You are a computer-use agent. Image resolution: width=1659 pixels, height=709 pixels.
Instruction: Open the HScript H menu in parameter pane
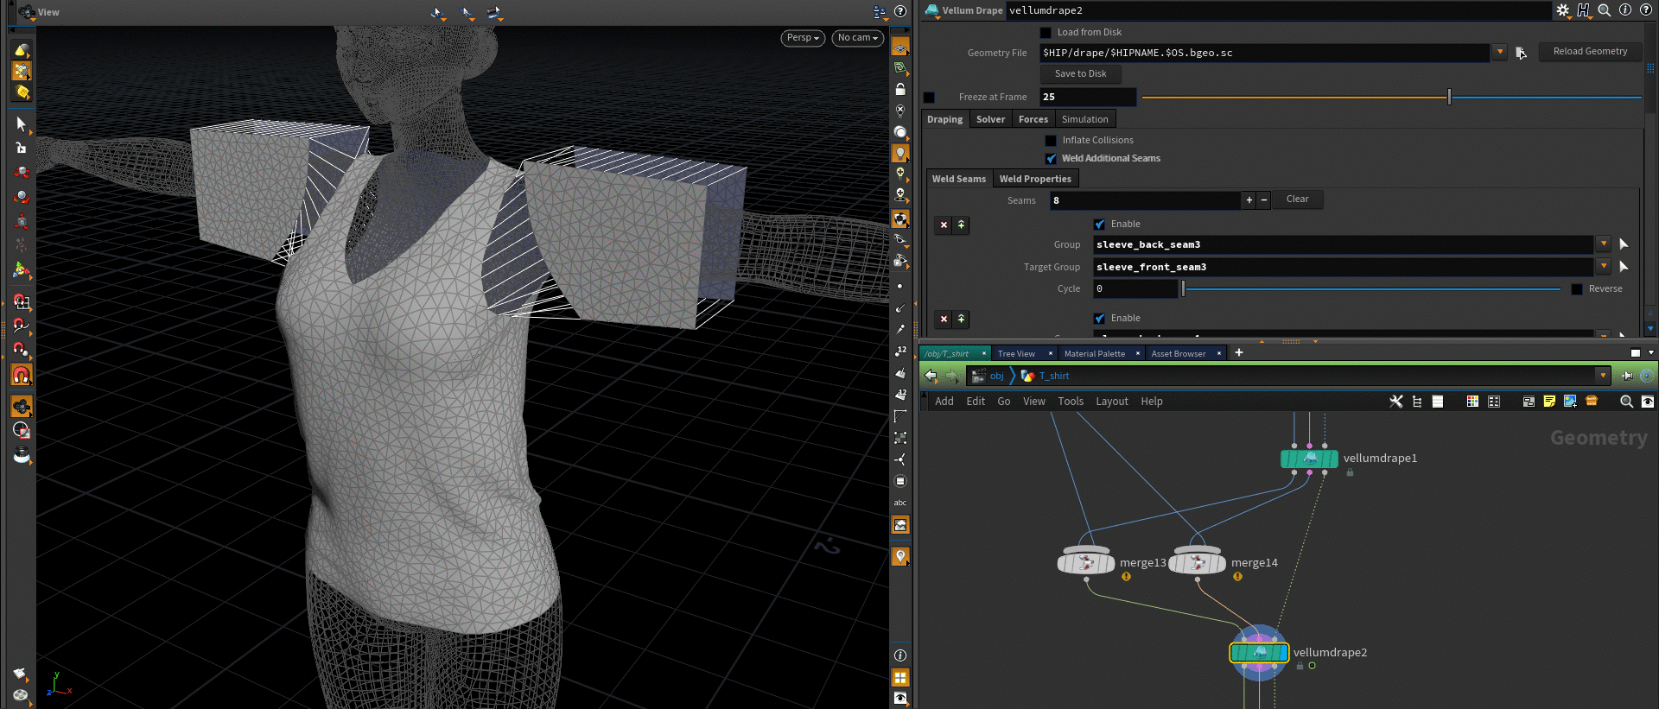(x=1583, y=10)
